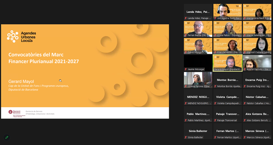Click muted mic icon for Violeta Campdepadr
This screenshot has width=273, height=145.
(215, 103)
